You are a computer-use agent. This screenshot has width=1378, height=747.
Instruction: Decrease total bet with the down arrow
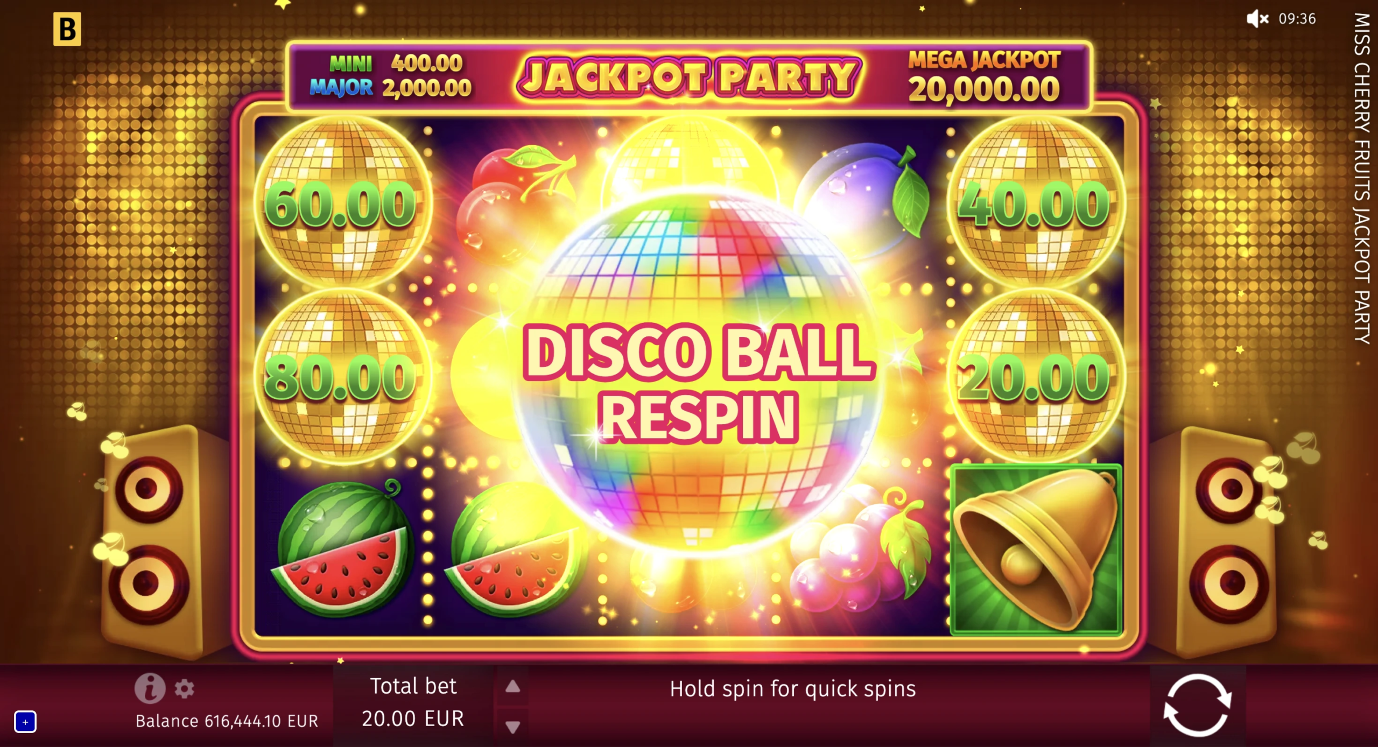coord(512,727)
